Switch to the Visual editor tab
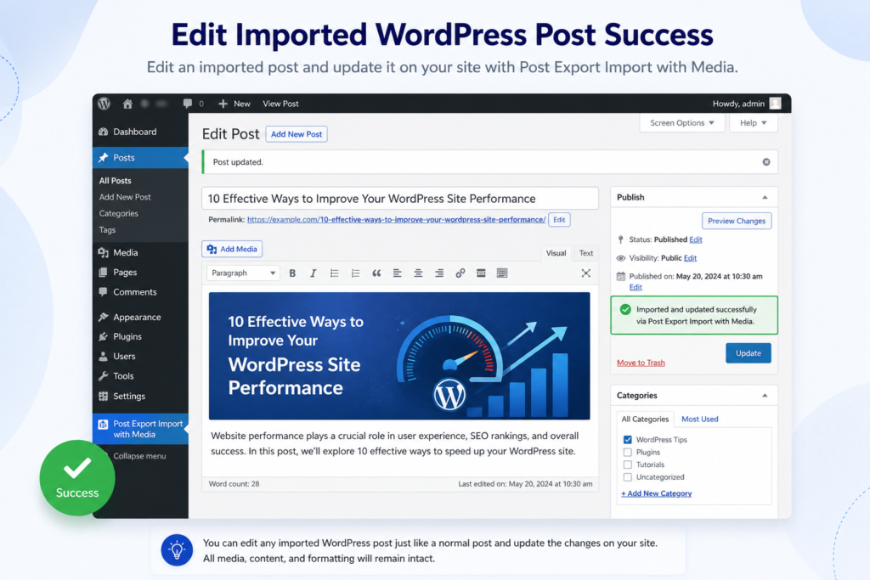The width and height of the screenshot is (870, 580). coord(556,253)
